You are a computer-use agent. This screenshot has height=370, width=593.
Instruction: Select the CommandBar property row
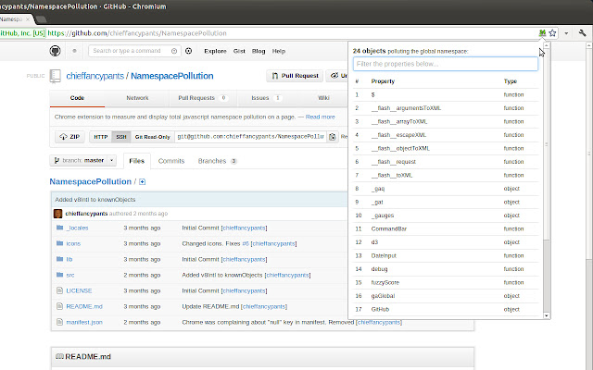pos(446,228)
